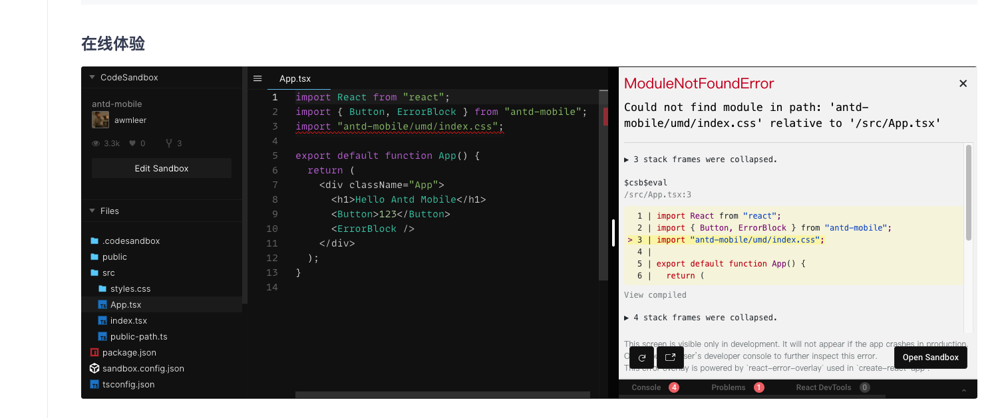Open package.json in the file tree

(x=129, y=352)
